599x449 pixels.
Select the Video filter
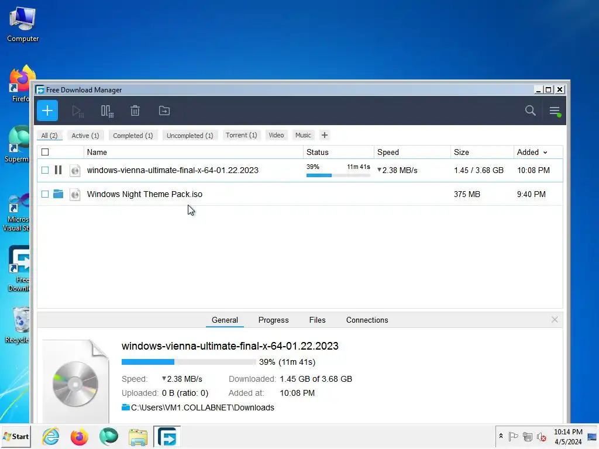(x=276, y=135)
